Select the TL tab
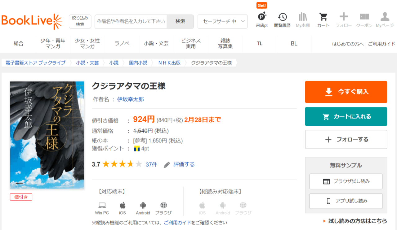This screenshot has height=230, width=397. coord(260,44)
